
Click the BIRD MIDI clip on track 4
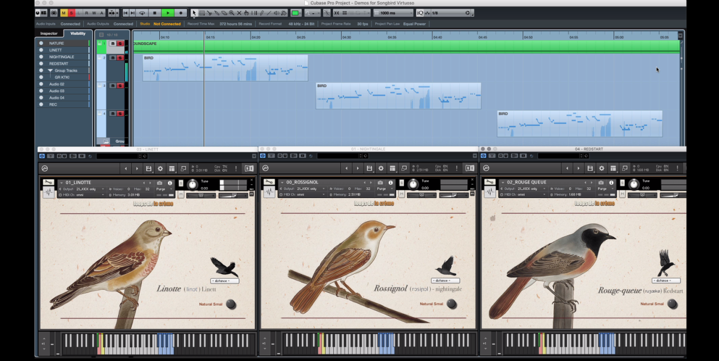pyautogui.click(x=579, y=124)
